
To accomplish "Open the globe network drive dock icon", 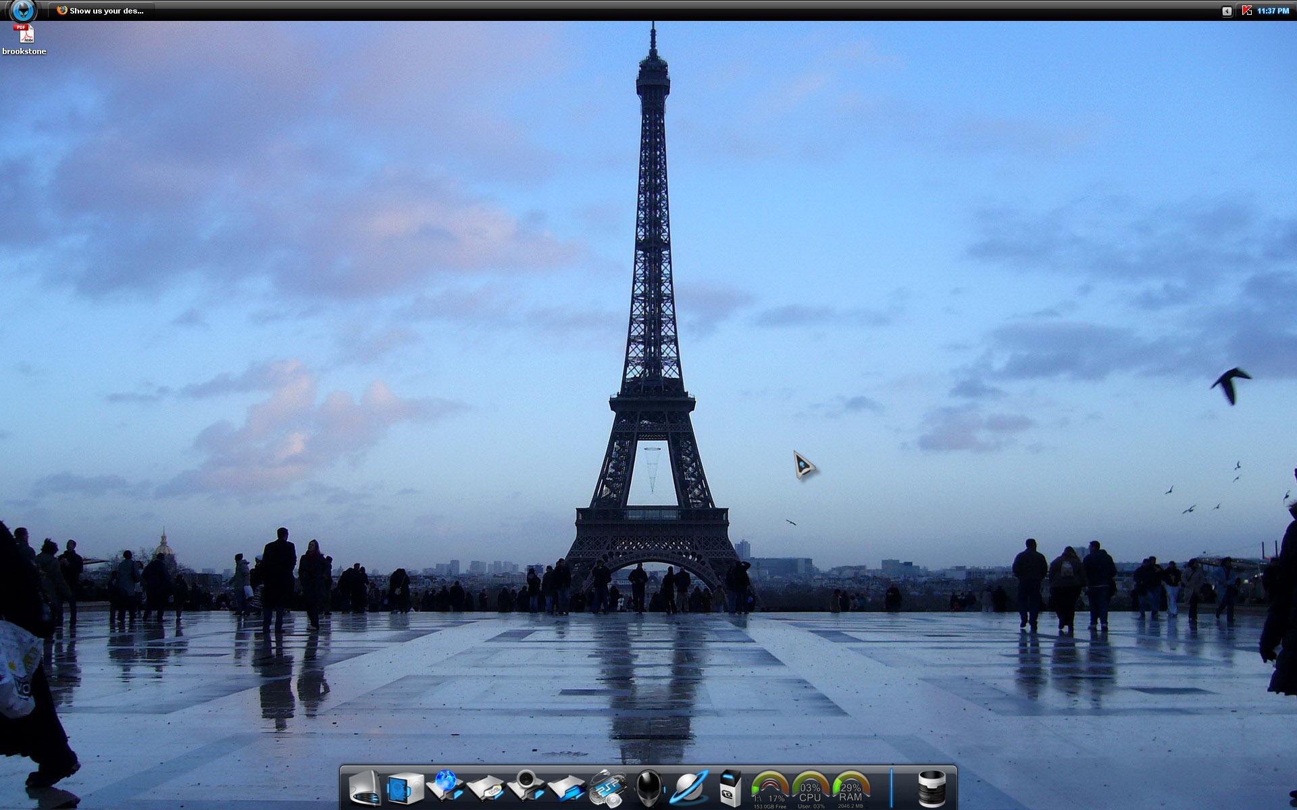I will pos(445,786).
